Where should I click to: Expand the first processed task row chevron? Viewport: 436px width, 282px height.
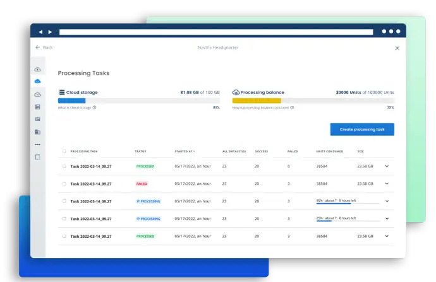(x=387, y=167)
